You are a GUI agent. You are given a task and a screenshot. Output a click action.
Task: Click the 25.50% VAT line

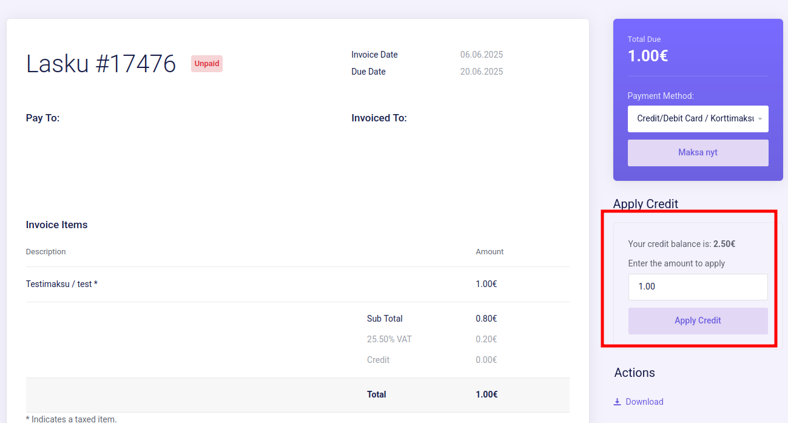[x=389, y=339]
